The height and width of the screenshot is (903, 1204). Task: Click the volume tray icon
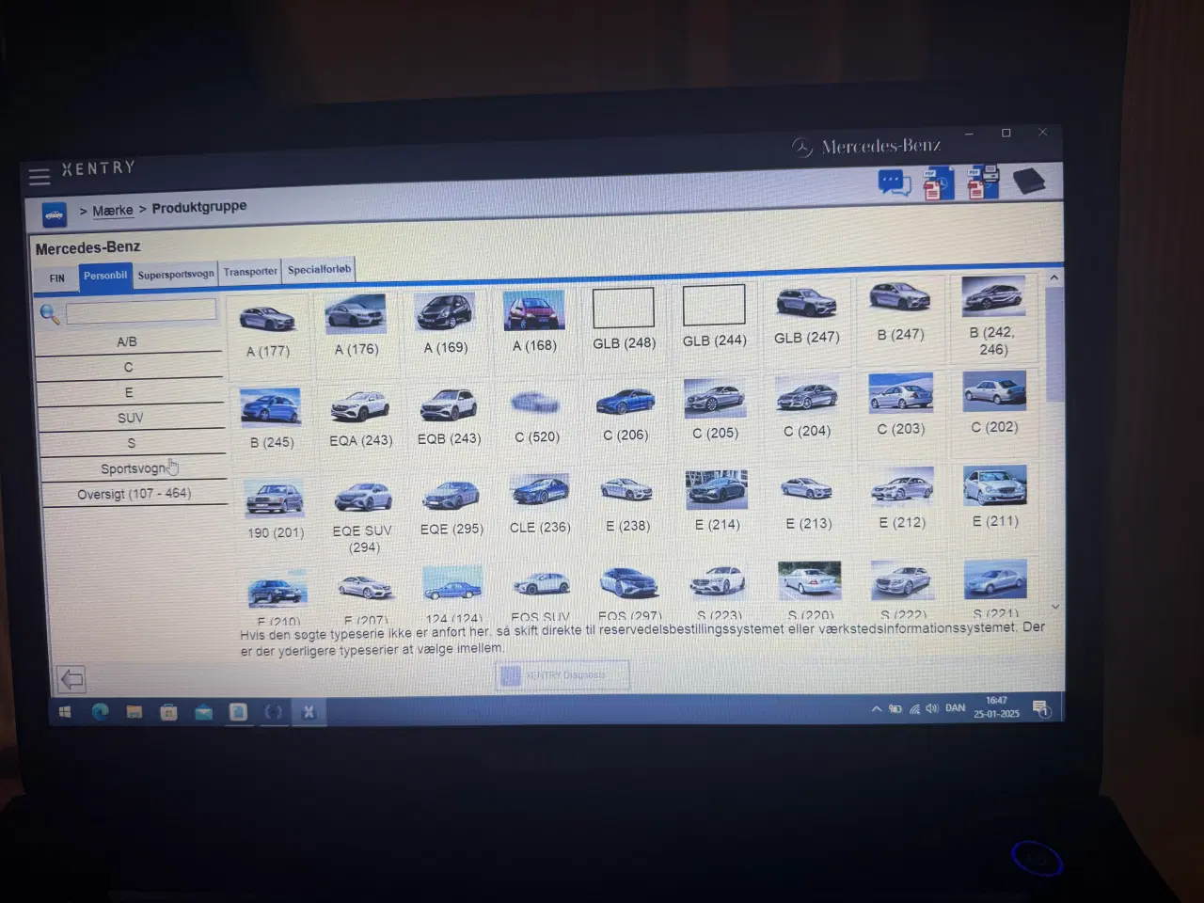pyautogui.click(x=931, y=708)
